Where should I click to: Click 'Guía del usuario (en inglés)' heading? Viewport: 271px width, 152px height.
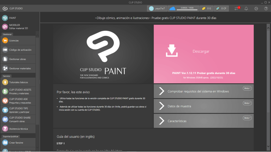pyautogui.click(x=76, y=137)
